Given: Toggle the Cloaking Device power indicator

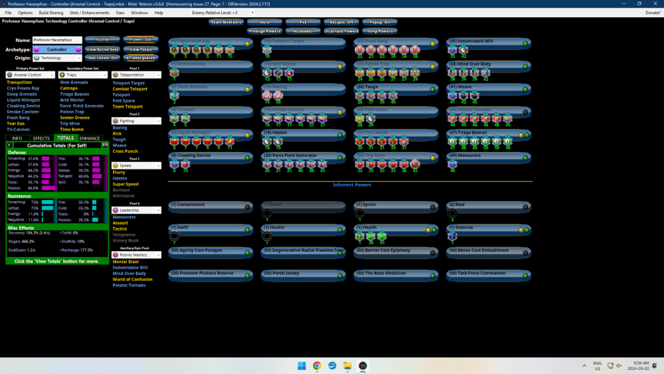Looking at the screenshot, I should 248,158.
